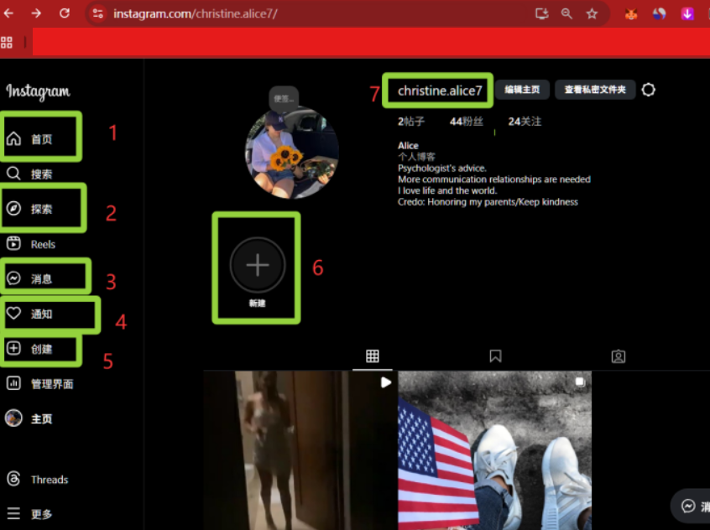Open Notifications (通知) heart icon
The image size is (710, 530).
tap(14, 314)
